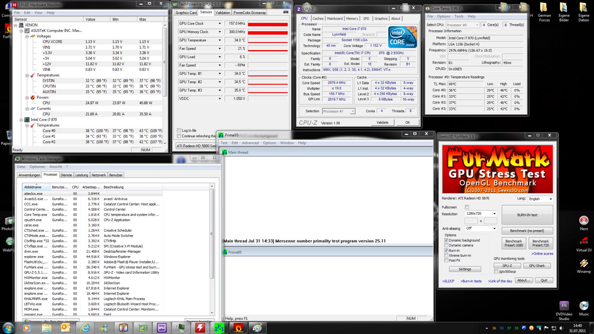The image size is (594, 334).
Task: Click Validate button in CPU-Z
Action: tap(382, 123)
